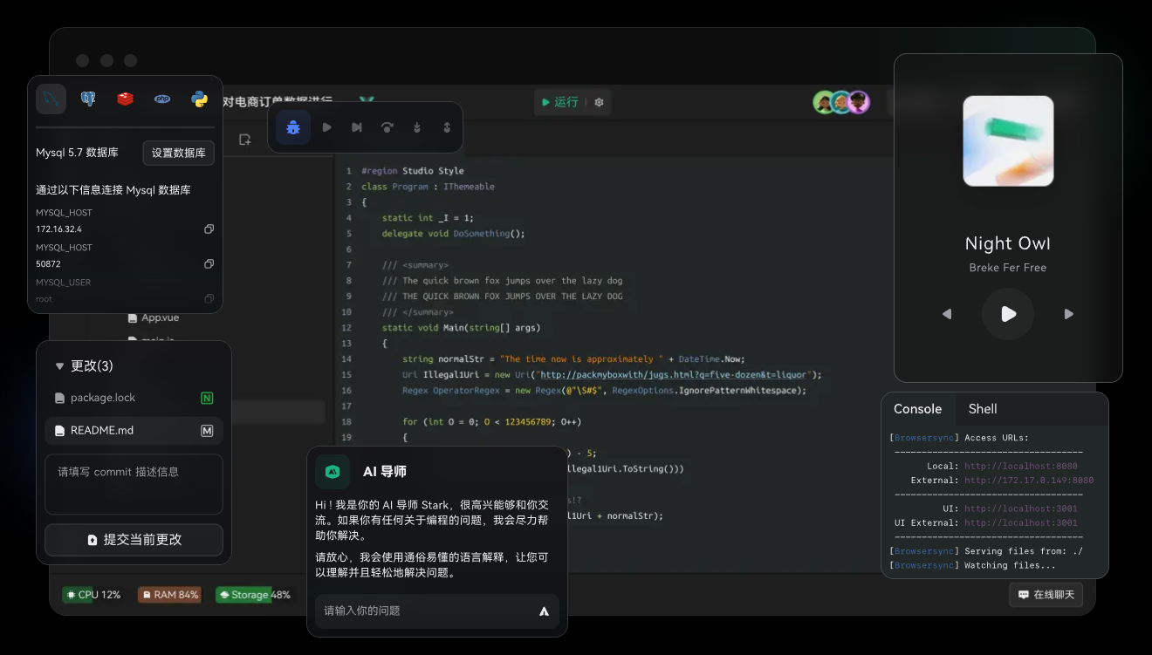
Task: Click the collaborator avatars group
Action: (x=842, y=102)
